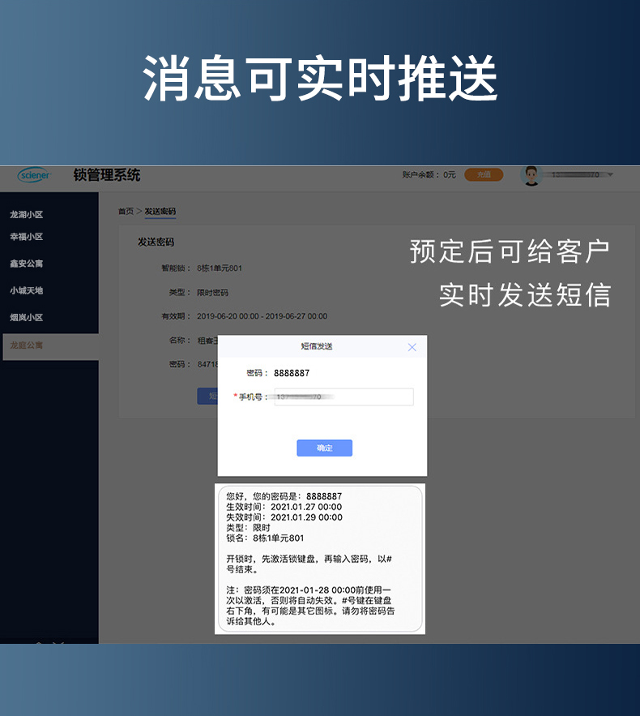Image resolution: width=640 pixels, height=716 pixels.
Task: Select the highlighted 龙庭公寓 sidebar item
Action: [27, 345]
